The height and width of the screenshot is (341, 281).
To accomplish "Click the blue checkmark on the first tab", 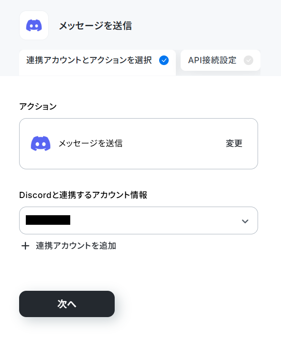I will tap(164, 60).
